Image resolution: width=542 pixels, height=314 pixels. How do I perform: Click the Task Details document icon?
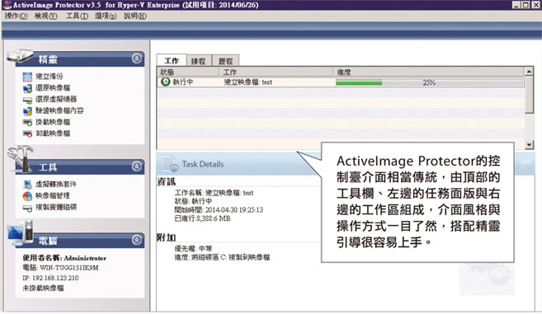169,164
